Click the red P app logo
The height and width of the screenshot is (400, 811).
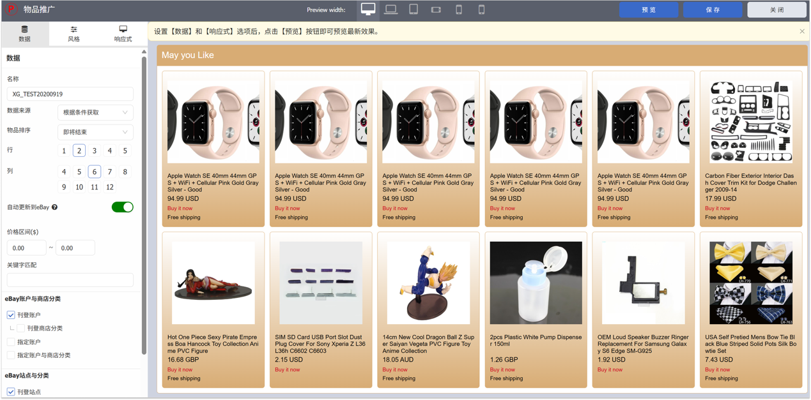tap(10, 10)
